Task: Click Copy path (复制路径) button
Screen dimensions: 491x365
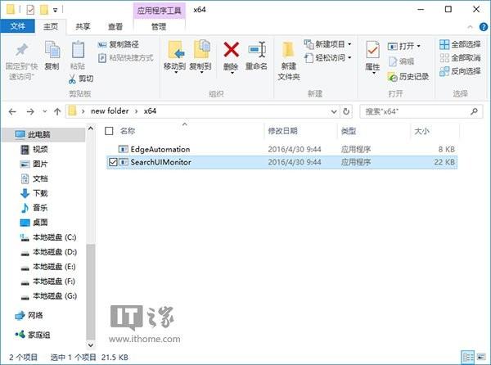Action: point(119,44)
